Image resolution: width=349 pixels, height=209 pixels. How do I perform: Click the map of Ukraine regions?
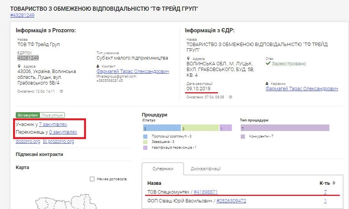(67, 202)
